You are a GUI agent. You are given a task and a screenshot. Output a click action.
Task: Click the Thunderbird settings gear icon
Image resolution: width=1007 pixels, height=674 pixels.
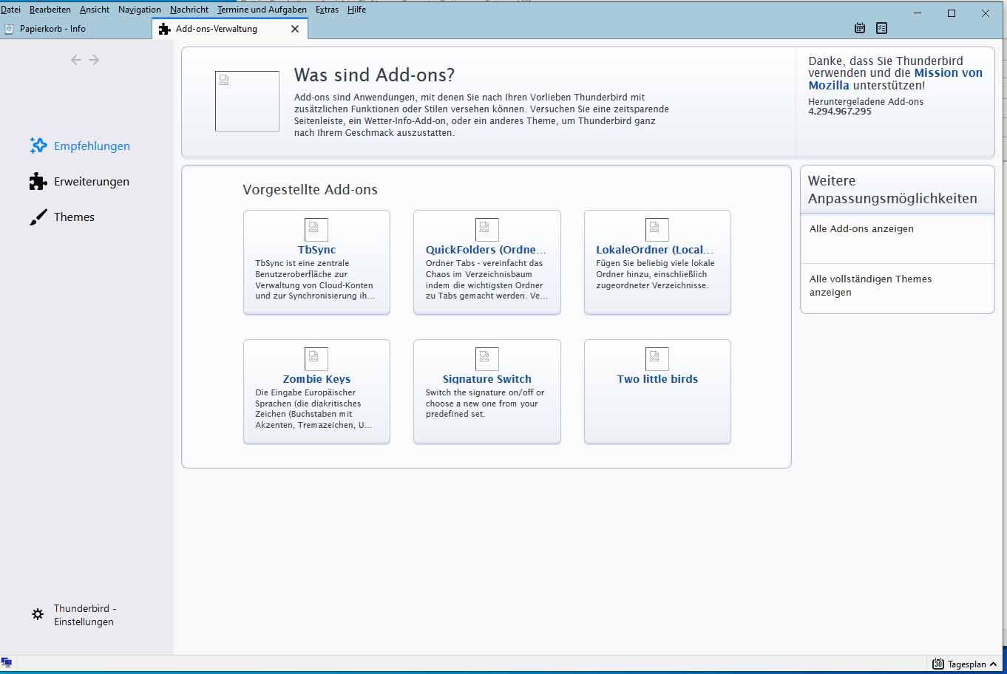point(38,614)
